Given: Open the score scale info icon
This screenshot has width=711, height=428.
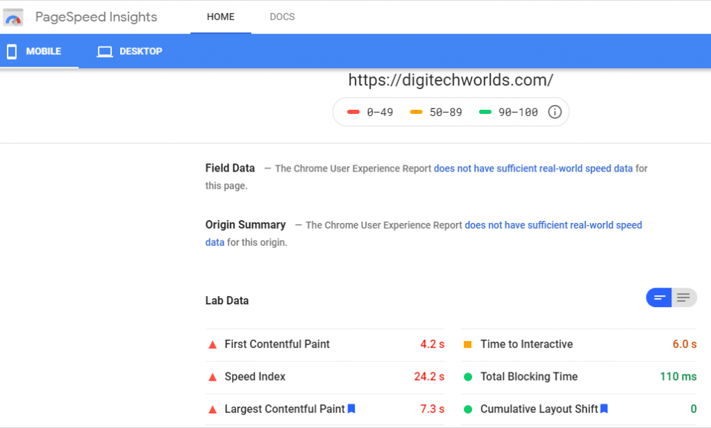Looking at the screenshot, I should (555, 112).
